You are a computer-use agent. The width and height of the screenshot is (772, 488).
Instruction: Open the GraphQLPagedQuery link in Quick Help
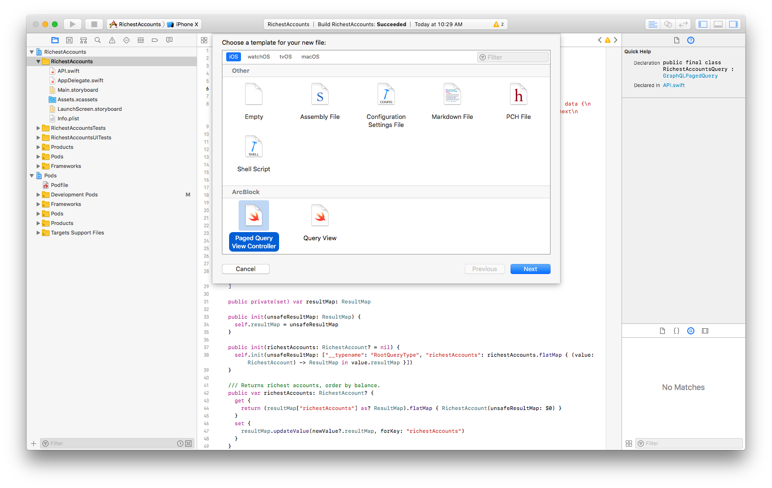click(x=690, y=76)
